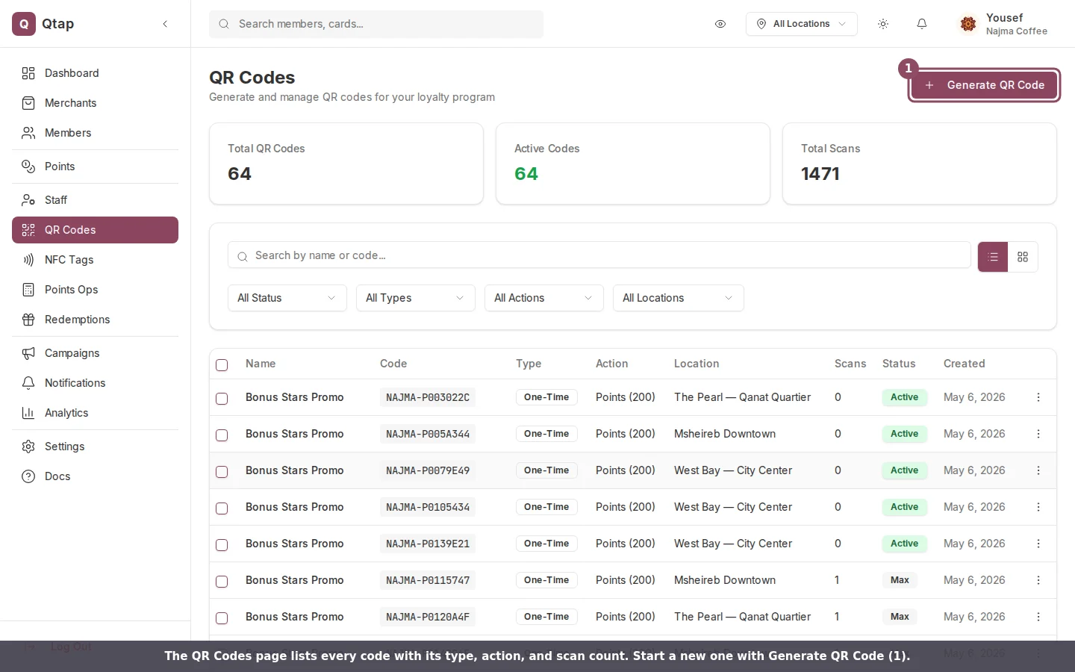Select row checkbox for NAJMA-P0105434

click(222, 508)
